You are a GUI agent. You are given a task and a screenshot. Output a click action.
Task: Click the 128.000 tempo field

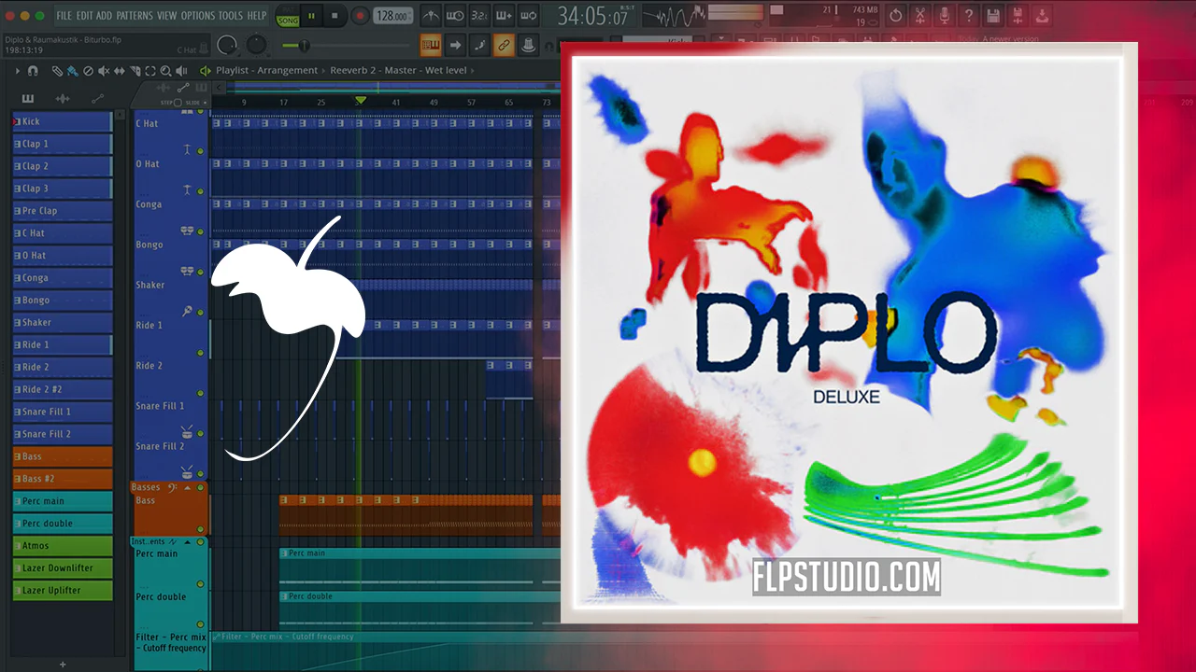[x=393, y=16]
